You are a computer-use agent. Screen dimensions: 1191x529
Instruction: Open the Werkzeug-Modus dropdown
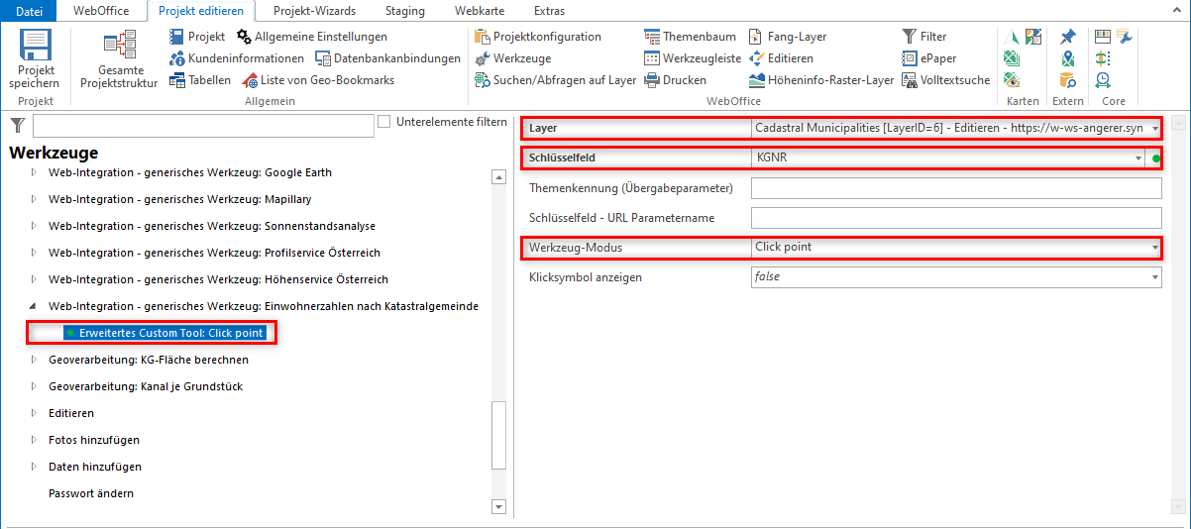pos(1154,248)
